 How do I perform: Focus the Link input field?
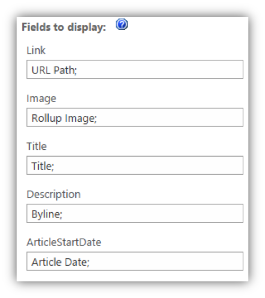(135, 69)
